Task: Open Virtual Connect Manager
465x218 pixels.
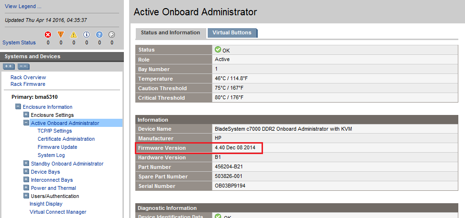Action: coord(58,212)
